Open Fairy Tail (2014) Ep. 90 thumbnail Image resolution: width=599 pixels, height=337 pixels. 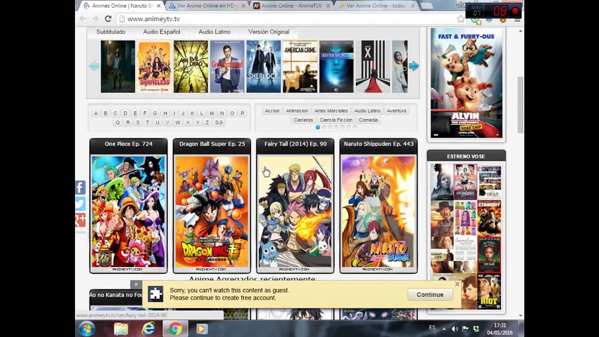click(295, 211)
